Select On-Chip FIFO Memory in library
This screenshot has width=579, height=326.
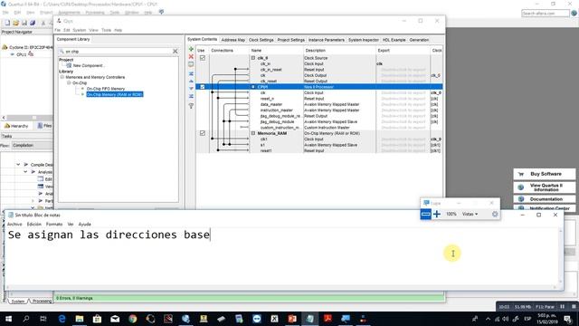[106, 89]
